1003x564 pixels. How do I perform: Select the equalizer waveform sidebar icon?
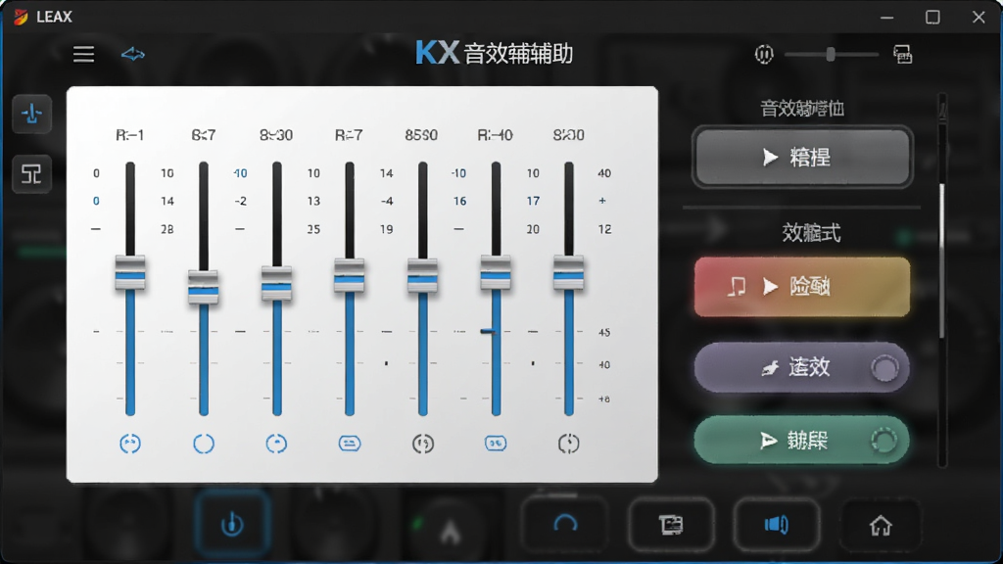(x=31, y=114)
